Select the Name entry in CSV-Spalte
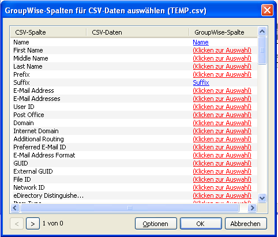The width and height of the screenshot is (278, 237). pyautogui.click(x=21, y=42)
